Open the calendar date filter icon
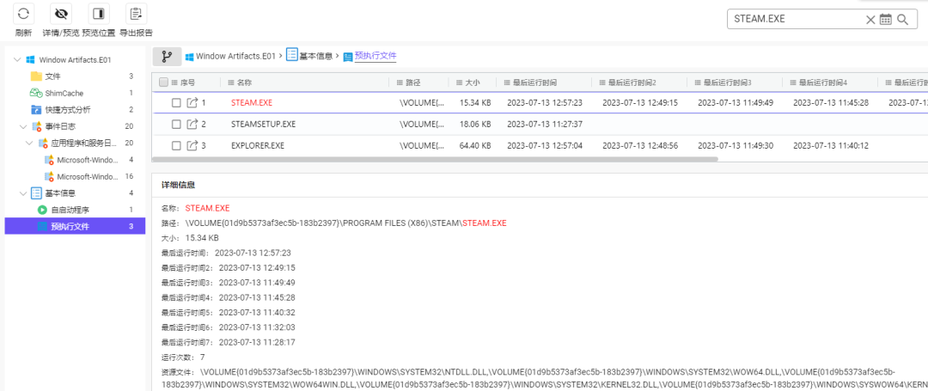This screenshot has width=928, height=391. [885, 19]
